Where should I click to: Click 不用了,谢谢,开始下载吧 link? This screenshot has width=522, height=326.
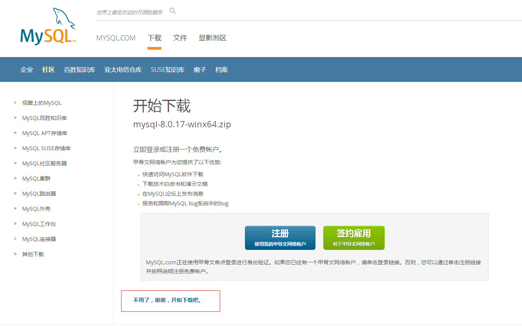(x=168, y=300)
